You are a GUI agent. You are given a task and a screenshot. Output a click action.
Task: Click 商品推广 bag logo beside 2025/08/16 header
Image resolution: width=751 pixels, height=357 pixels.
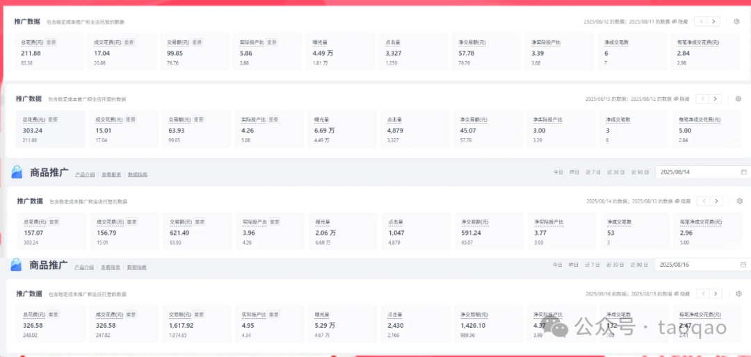[x=16, y=265]
